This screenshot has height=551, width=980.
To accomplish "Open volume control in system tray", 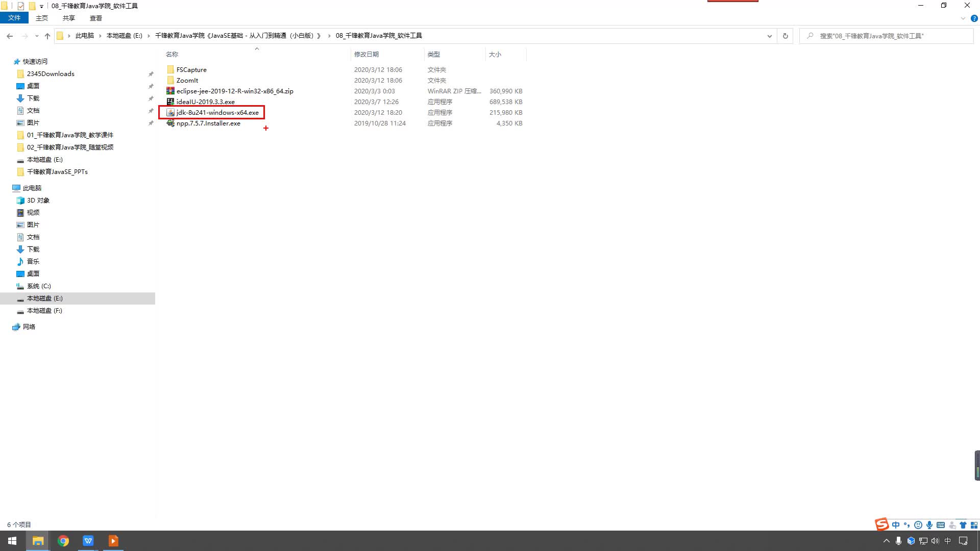I will coord(935,541).
